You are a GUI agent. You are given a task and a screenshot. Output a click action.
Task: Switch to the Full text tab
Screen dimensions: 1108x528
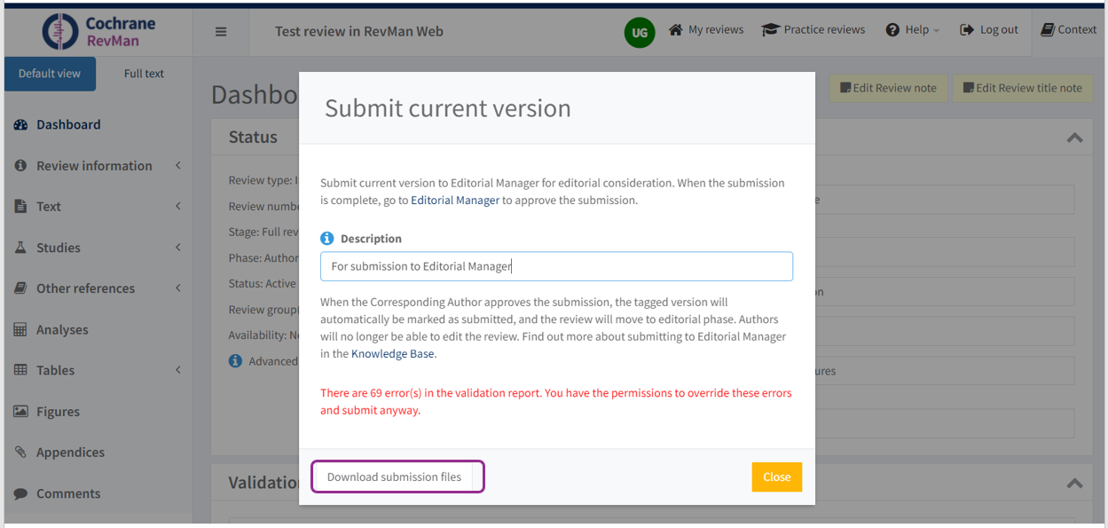(x=143, y=73)
